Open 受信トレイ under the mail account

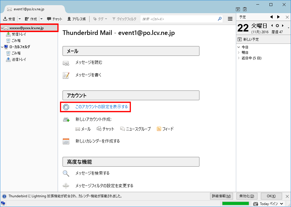point(19,34)
